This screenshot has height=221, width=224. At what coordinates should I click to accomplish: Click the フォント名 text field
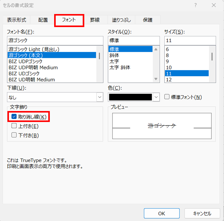pos(55,40)
